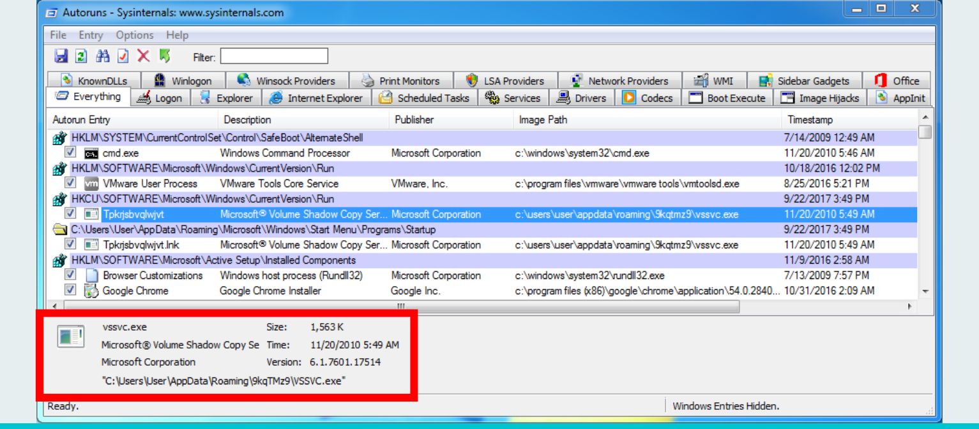Select the Everything tab
Viewport: 979px width, 429px height.
pyautogui.click(x=89, y=97)
